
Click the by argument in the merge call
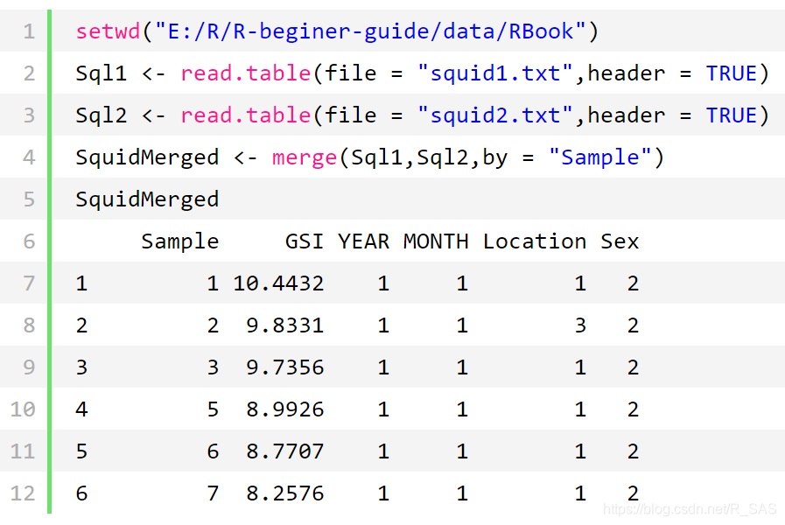494,157
